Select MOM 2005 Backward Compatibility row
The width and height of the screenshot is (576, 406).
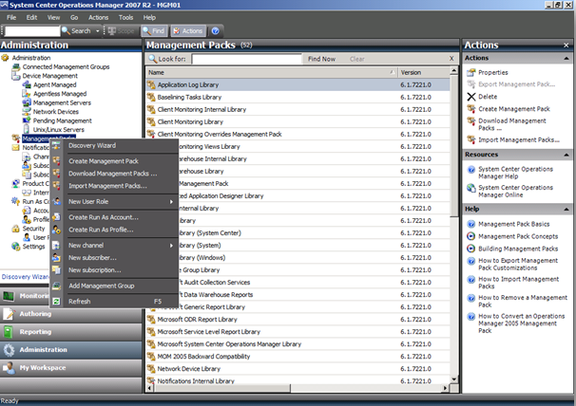(x=298, y=357)
